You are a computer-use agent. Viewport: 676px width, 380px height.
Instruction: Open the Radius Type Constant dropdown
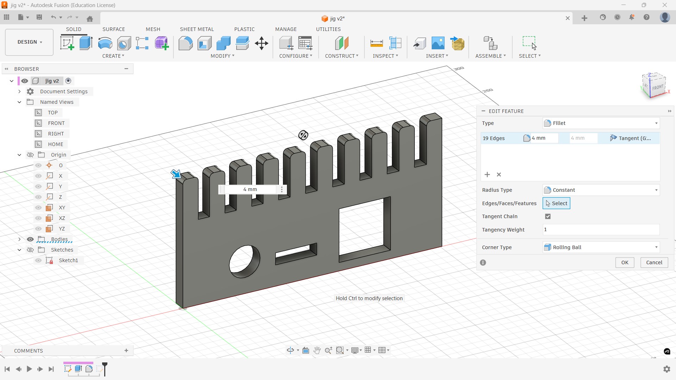(x=601, y=190)
